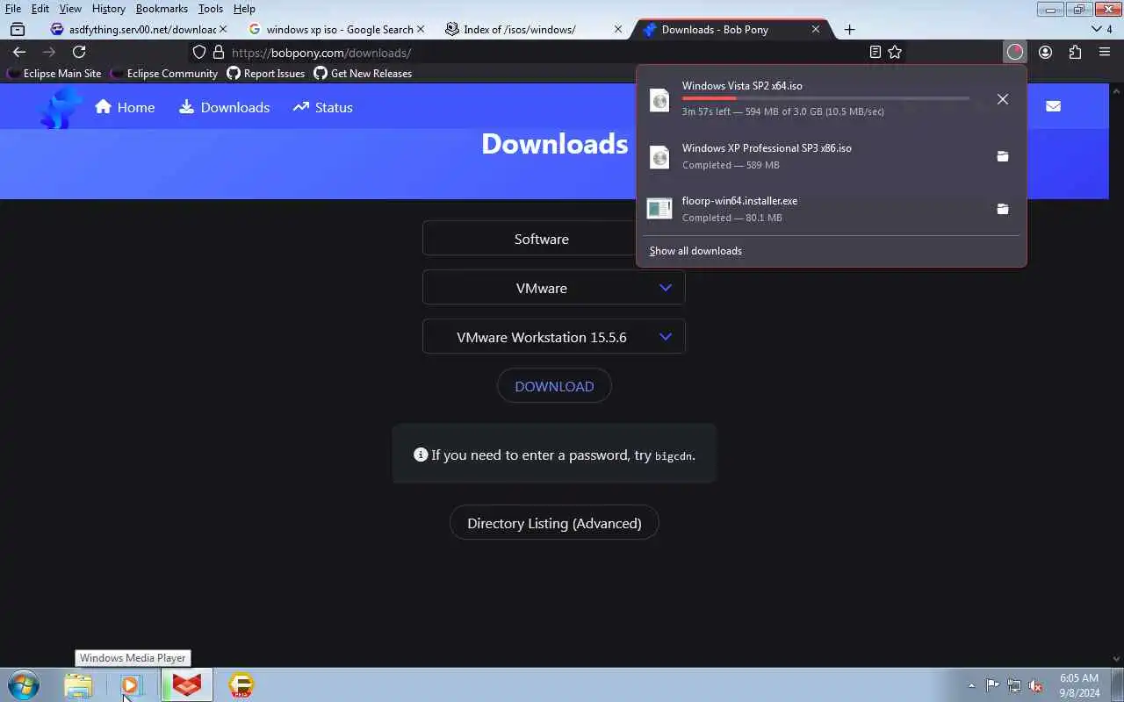Click the Windows Vista SP2 download progress bar
This screenshot has height=702, width=1124.
[x=825, y=98]
